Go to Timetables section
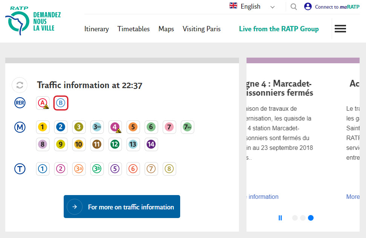The height and width of the screenshot is (238, 366). [133, 29]
